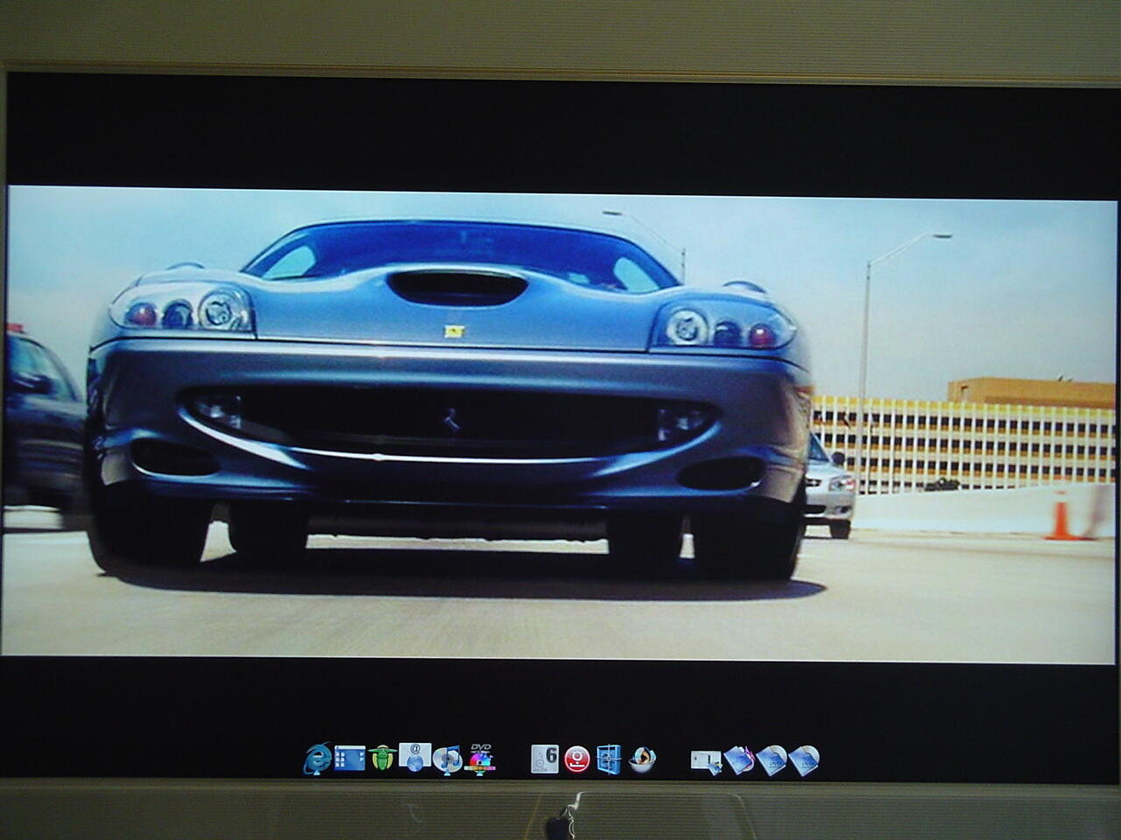Click the blue window-grid icon in the dock

pos(349,758)
